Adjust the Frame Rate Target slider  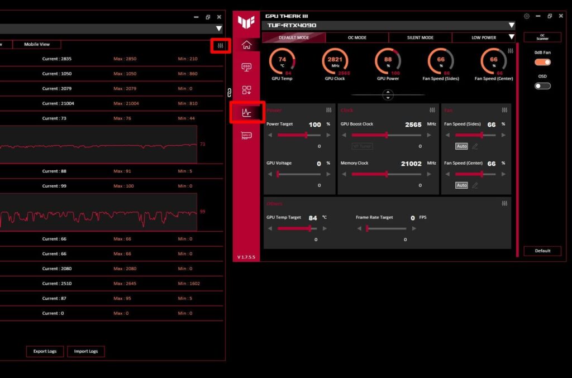click(387, 228)
